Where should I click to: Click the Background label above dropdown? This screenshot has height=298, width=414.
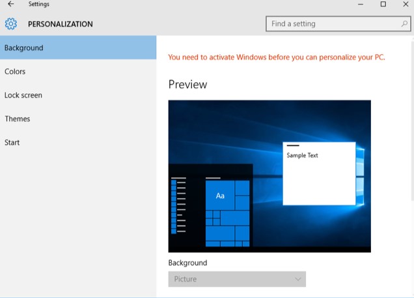pyautogui.click(x=187, y=263)
